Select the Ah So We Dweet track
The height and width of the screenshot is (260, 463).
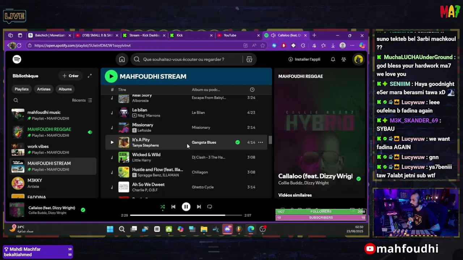point(186,187)
